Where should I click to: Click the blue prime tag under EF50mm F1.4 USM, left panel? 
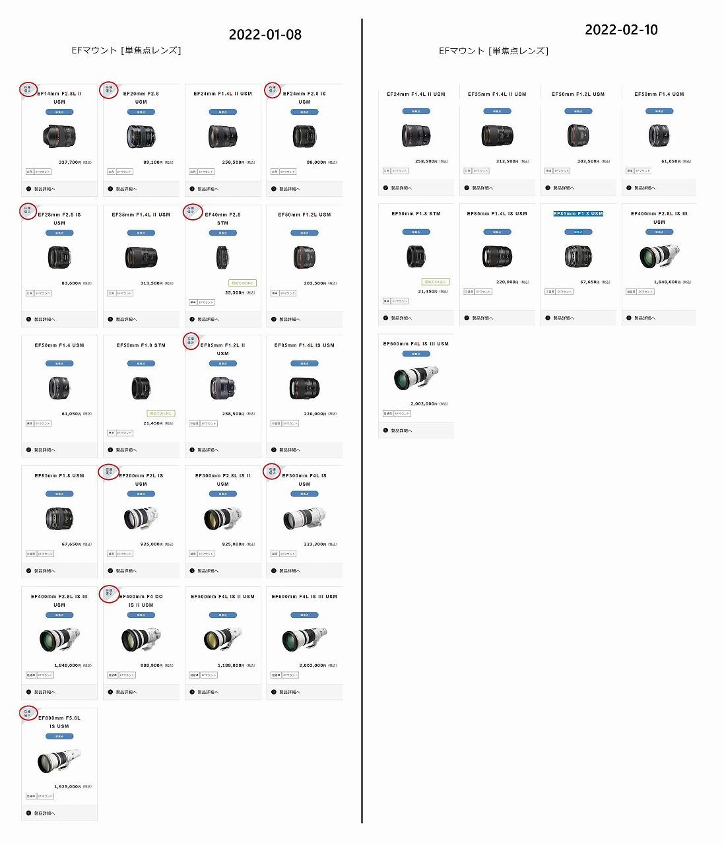tap(59, 363)
